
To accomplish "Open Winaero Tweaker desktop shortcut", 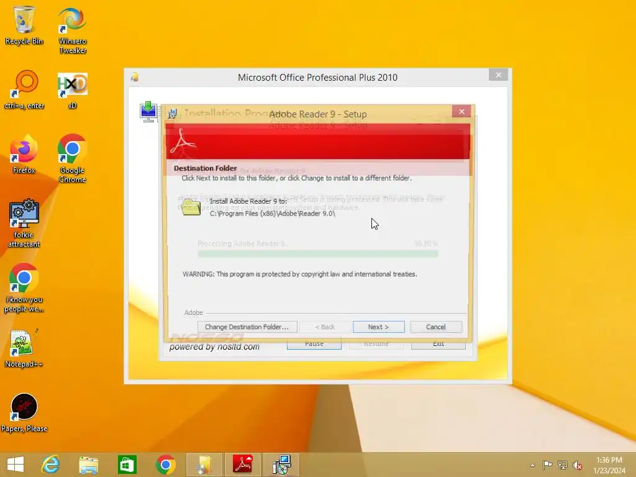I will [x=72, y=30].
